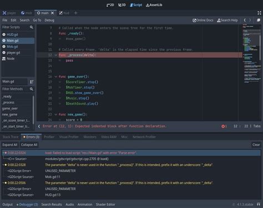Open the Monitors tab
The height and width of the screenshot is (208, 263).
tap(90, 137)
